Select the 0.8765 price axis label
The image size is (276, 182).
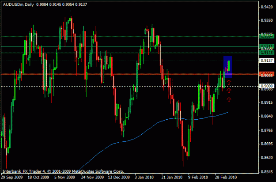pos(267,130)
